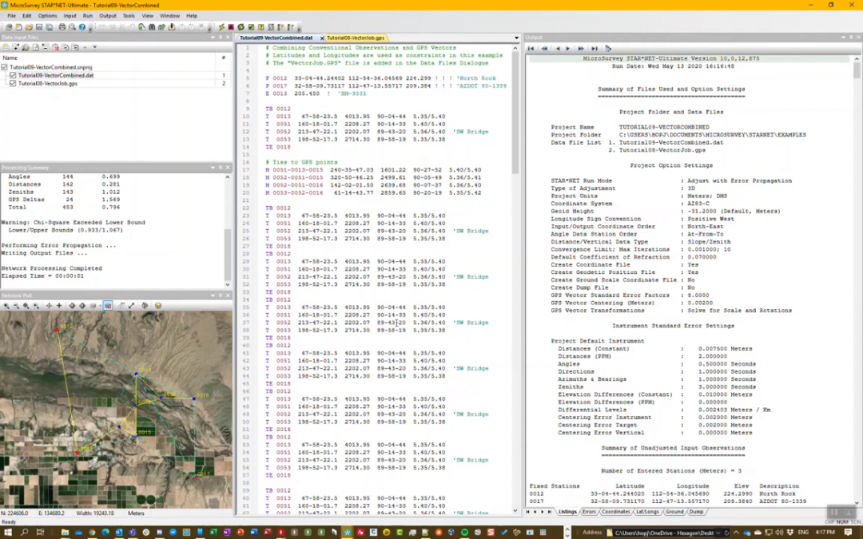Uncheck Tutorial09-VectorCombined.dat in file list
Image resolution: width=863 pixels, height=539 pixels.
click(13, 75)
